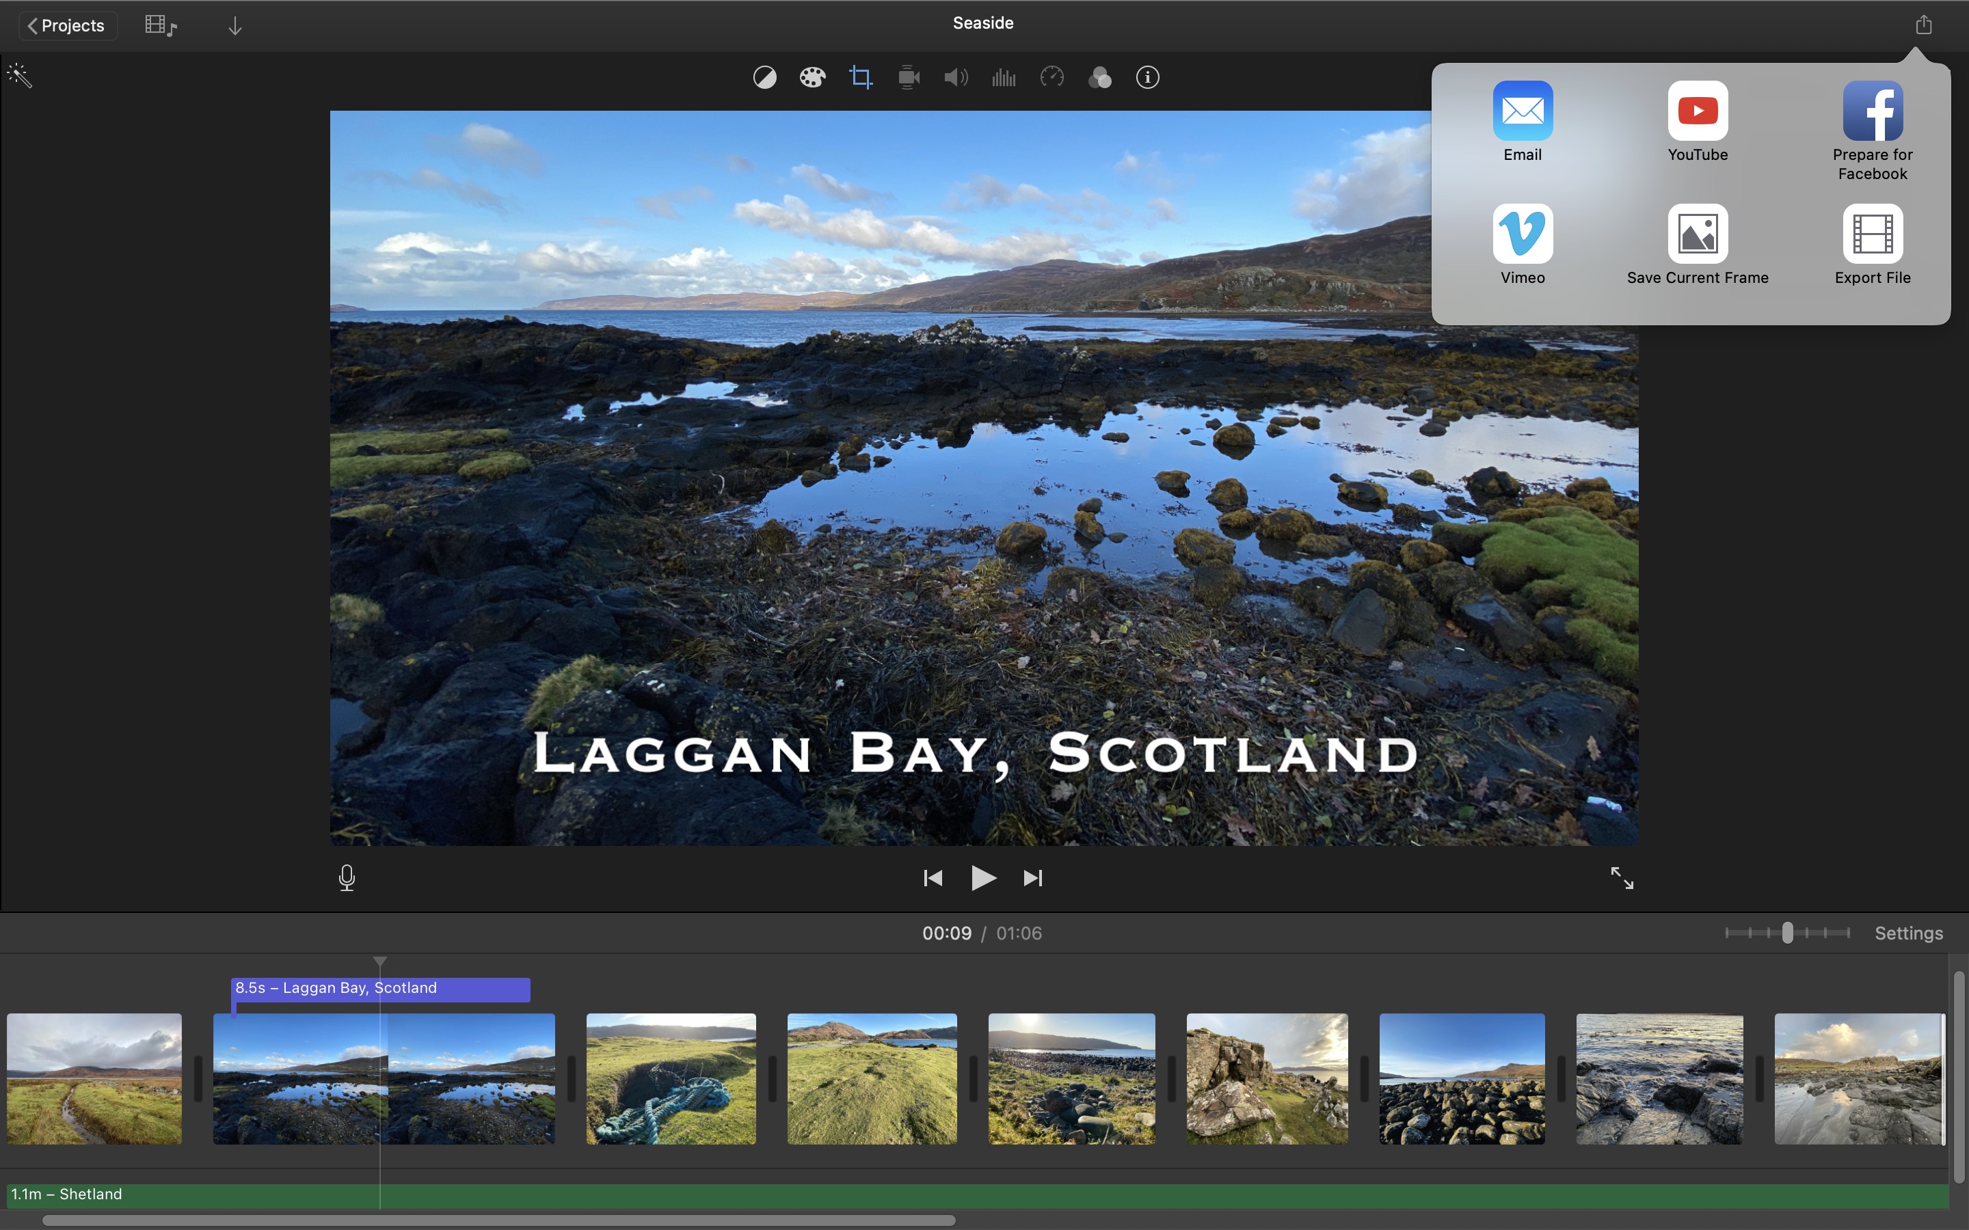Open the color balance tool
The width and height of the screenshot is (1969, 1230).
coord(764,77)
